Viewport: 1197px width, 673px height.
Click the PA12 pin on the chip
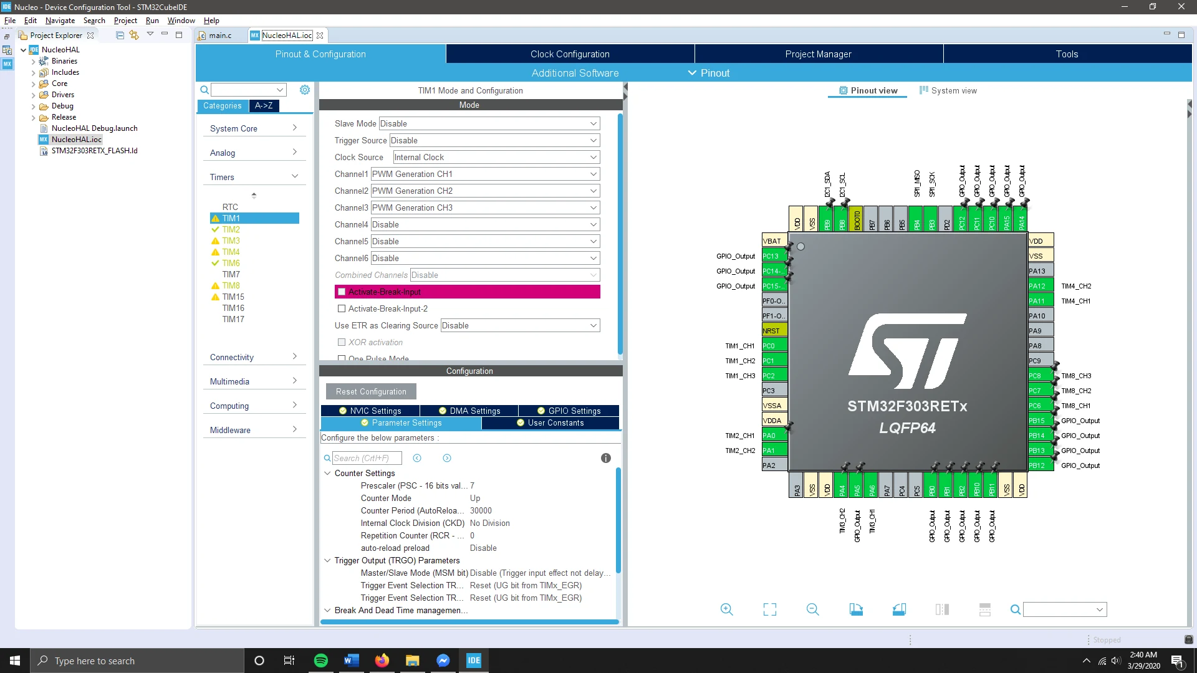tap(1041, 286)
